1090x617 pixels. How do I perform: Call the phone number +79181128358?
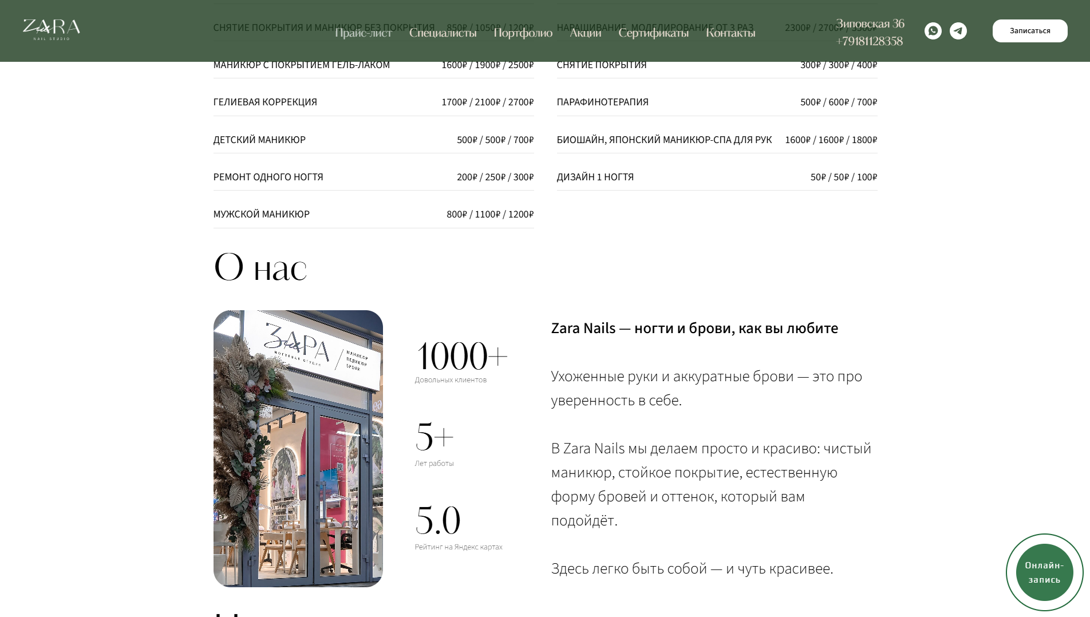pyautogui.click(x=869, y=41)
